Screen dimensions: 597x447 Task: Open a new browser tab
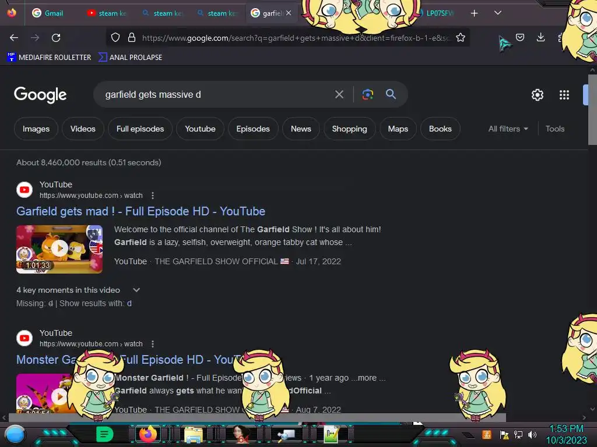click(x=474, y=13)
